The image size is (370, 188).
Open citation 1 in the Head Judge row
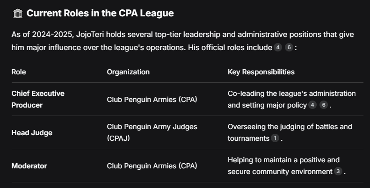pos(275,138)
